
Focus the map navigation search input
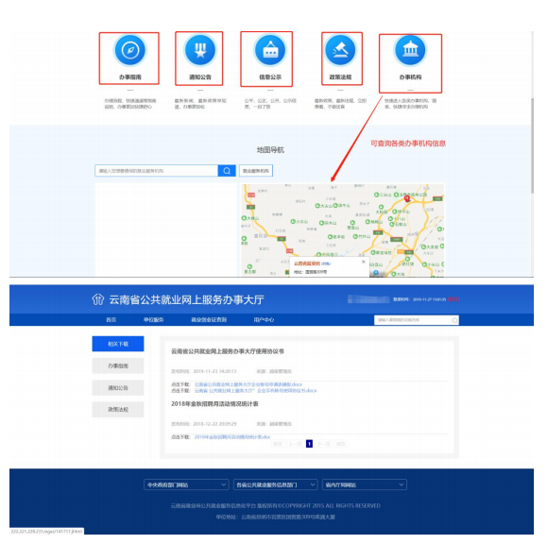coord(156,171)
